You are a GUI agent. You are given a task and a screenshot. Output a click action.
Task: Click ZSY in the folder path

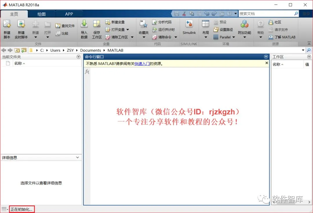coord(70,50)
